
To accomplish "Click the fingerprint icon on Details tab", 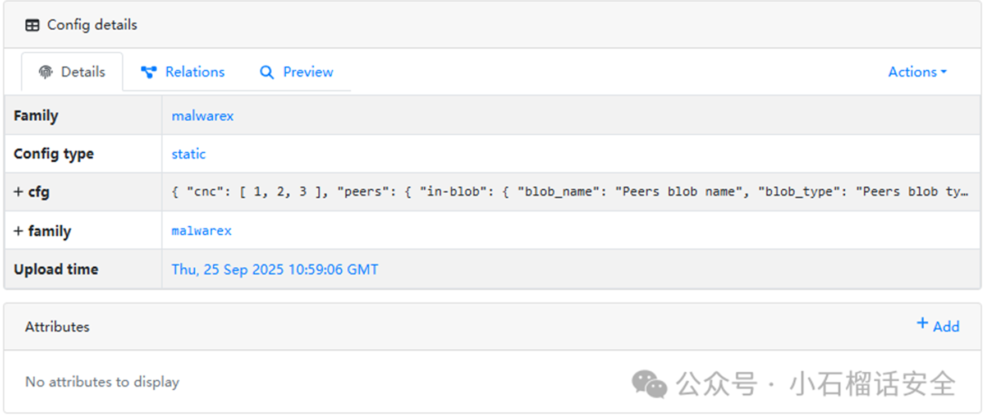I will [x=45, y=72].
